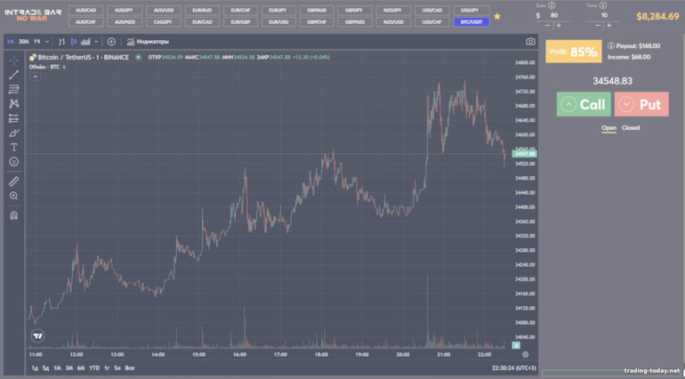Set the 1д date range
685x379 pixels.
click(35, 368)
